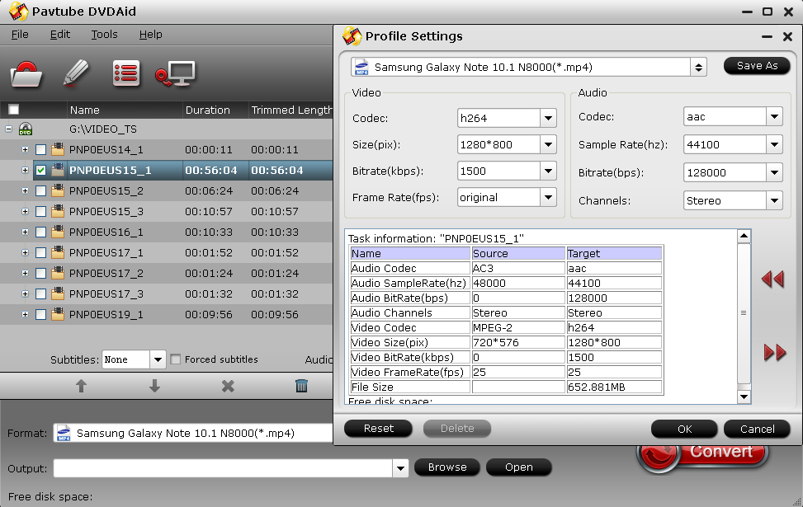
Task: Toggle the select-all checkbox in list header
Action: [x=14, y=110]
